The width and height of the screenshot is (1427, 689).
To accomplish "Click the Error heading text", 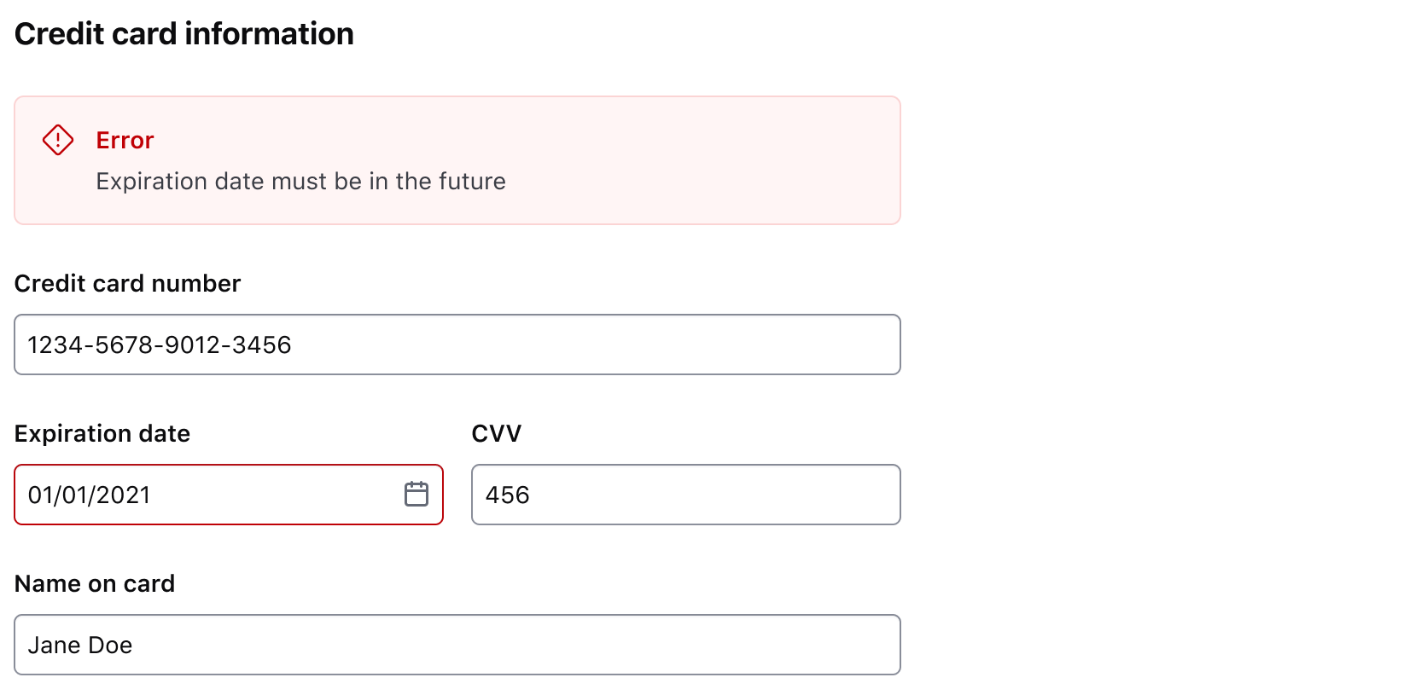I will (x=125, y=140).
